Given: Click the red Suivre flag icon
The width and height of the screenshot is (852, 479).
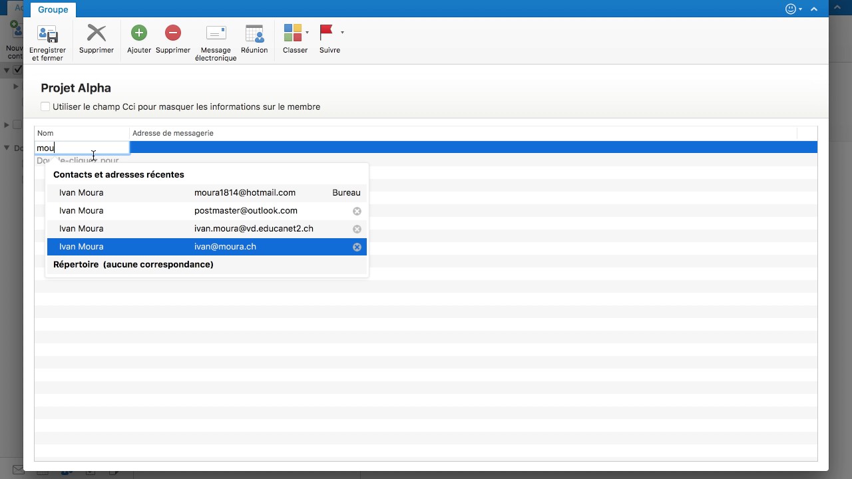Looking at the screenshot, I should [x=327, y=33].
